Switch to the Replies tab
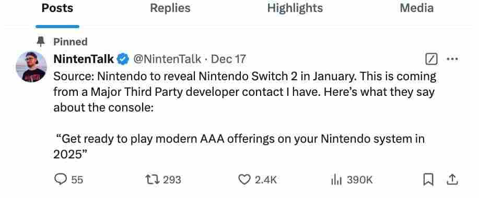Viewport: 479px width, 198px height. tap(170, 8)
